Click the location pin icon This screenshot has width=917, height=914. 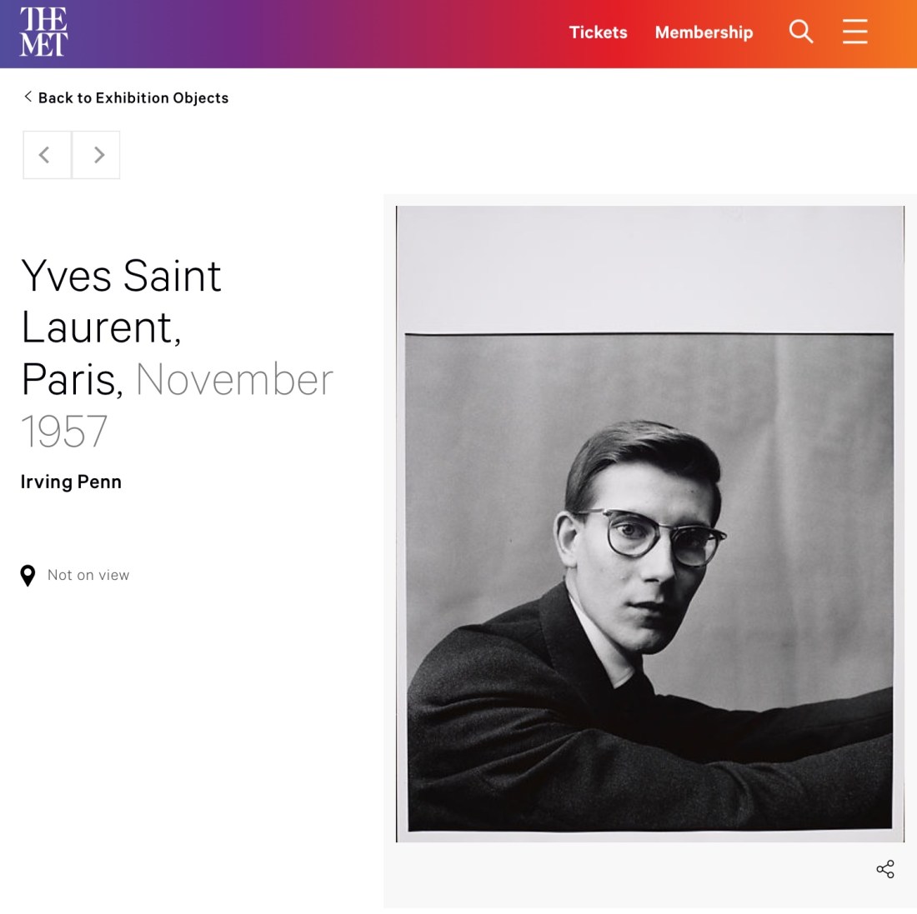coord(28,575)
